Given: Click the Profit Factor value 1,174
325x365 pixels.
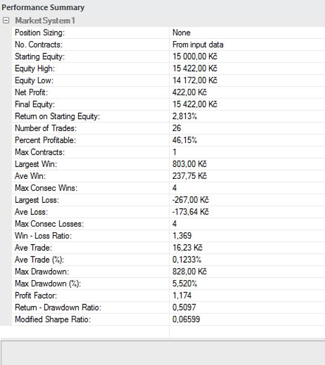Looking at the screenshot, I should pyautogui.click(x=182, y=295).
